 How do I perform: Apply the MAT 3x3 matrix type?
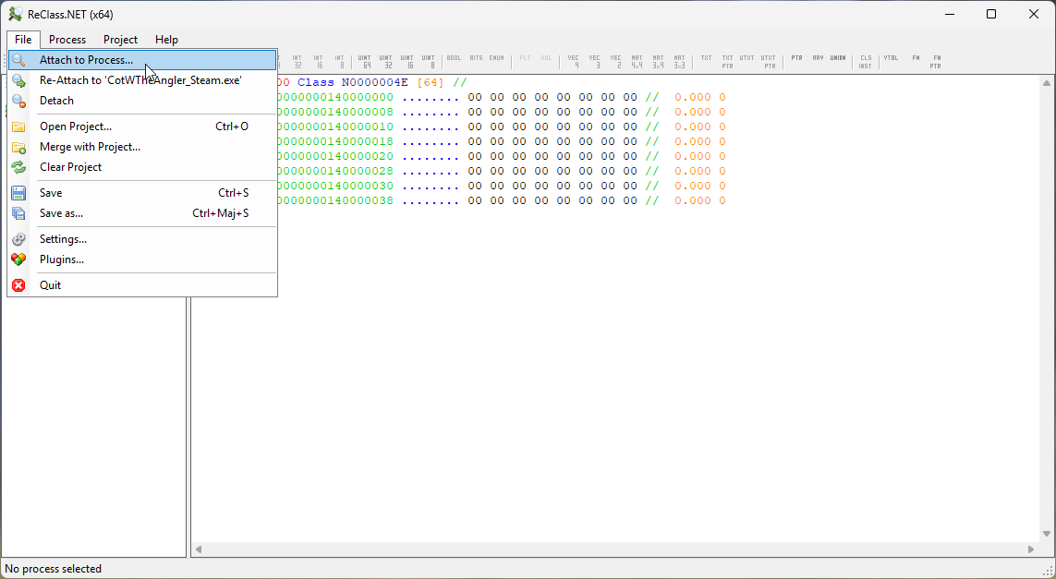[x=680, y=62]
